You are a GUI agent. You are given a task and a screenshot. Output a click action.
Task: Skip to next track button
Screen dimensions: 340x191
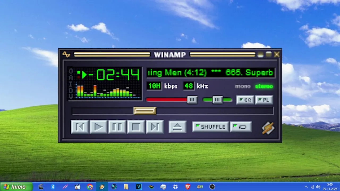[155, 127]
